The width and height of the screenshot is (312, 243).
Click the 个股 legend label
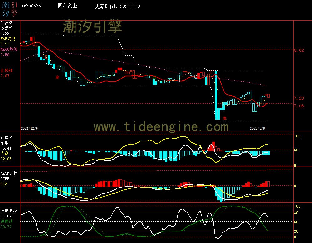[5, 143]
